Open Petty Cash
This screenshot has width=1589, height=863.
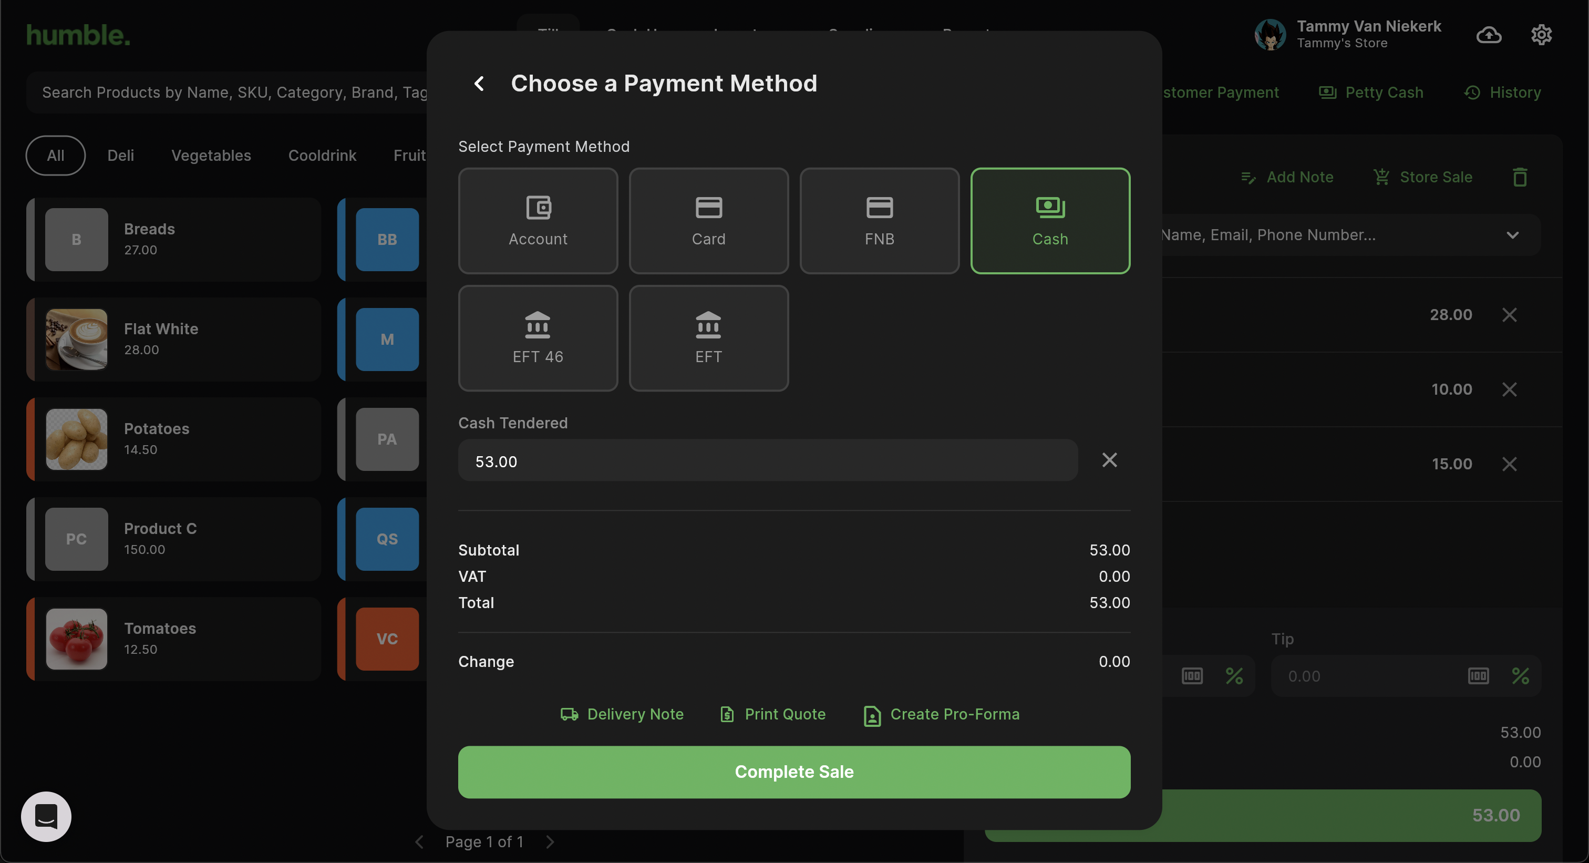pos(1370,93)
